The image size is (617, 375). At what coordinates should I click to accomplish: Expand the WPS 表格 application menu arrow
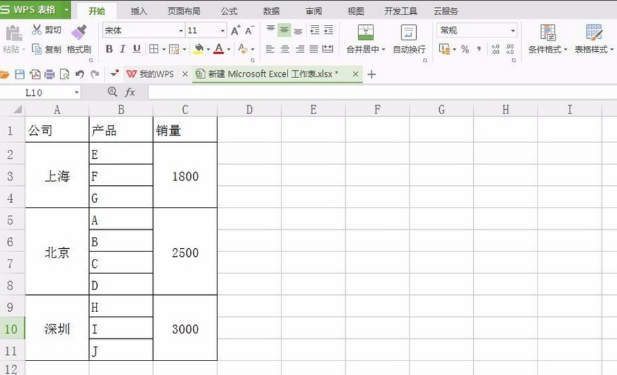click(x=66, y=9)
